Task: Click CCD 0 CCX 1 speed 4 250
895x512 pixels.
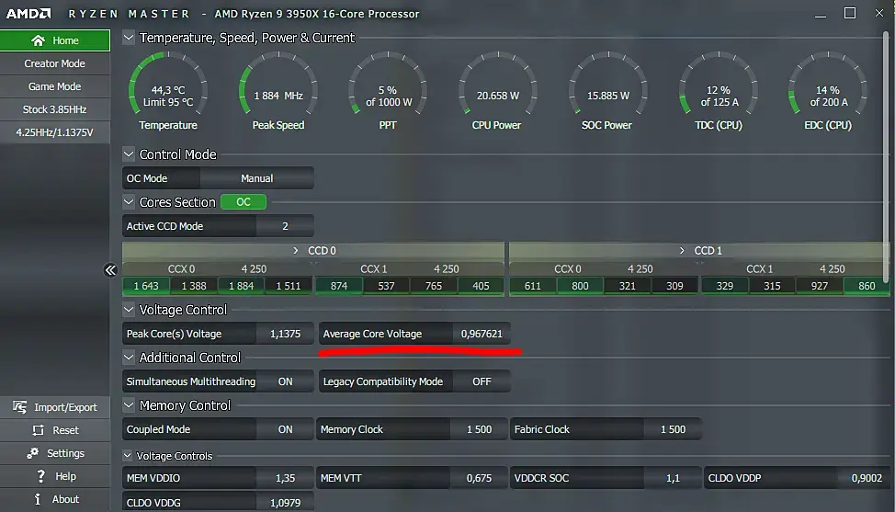Action: (x=447, y=268)
